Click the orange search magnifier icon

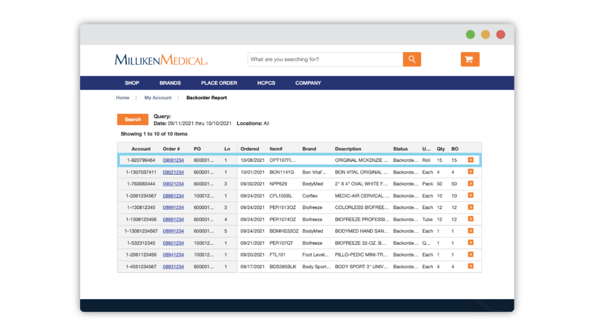click(412, 59)
